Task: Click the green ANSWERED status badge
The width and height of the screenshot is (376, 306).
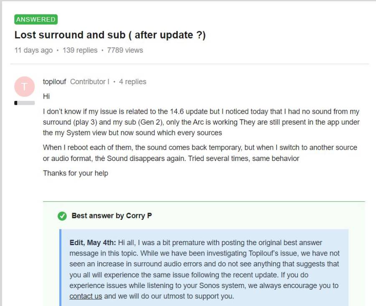Action: [x=36, y=20]
